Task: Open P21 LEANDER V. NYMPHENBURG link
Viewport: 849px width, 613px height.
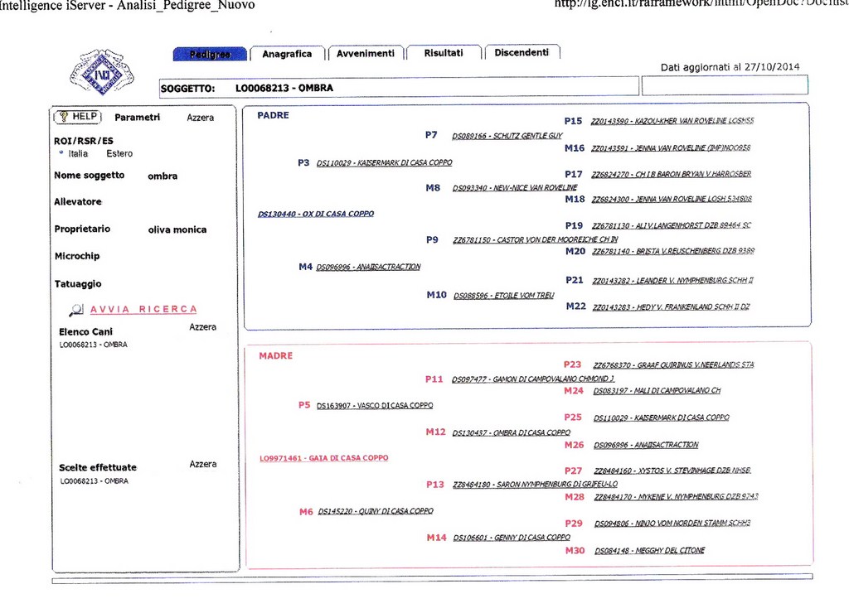Action: point(673,280)
